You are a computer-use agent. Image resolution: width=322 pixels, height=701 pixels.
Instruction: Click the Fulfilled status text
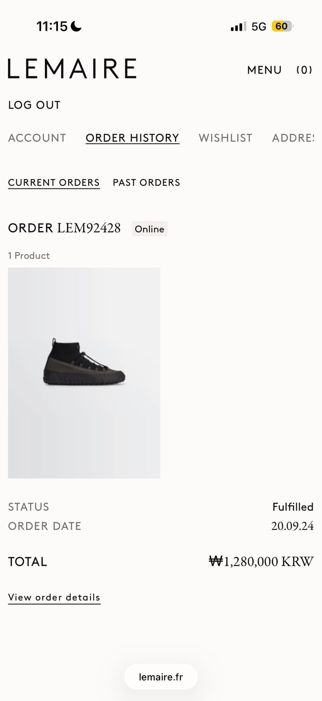coord(293,507)
